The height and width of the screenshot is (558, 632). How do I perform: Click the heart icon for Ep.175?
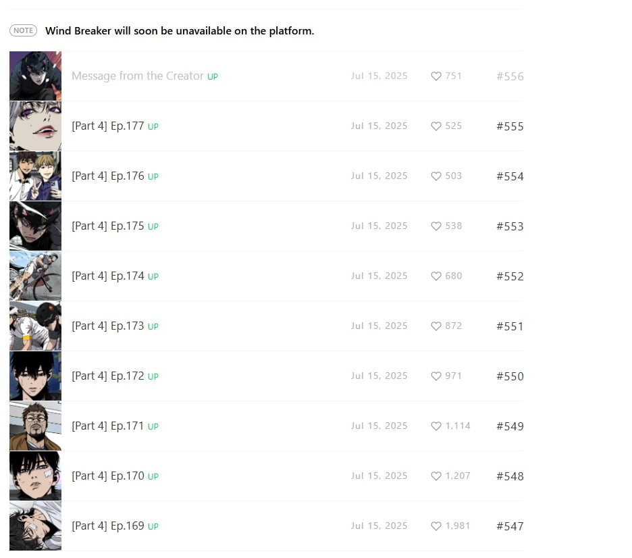point(436,226)
